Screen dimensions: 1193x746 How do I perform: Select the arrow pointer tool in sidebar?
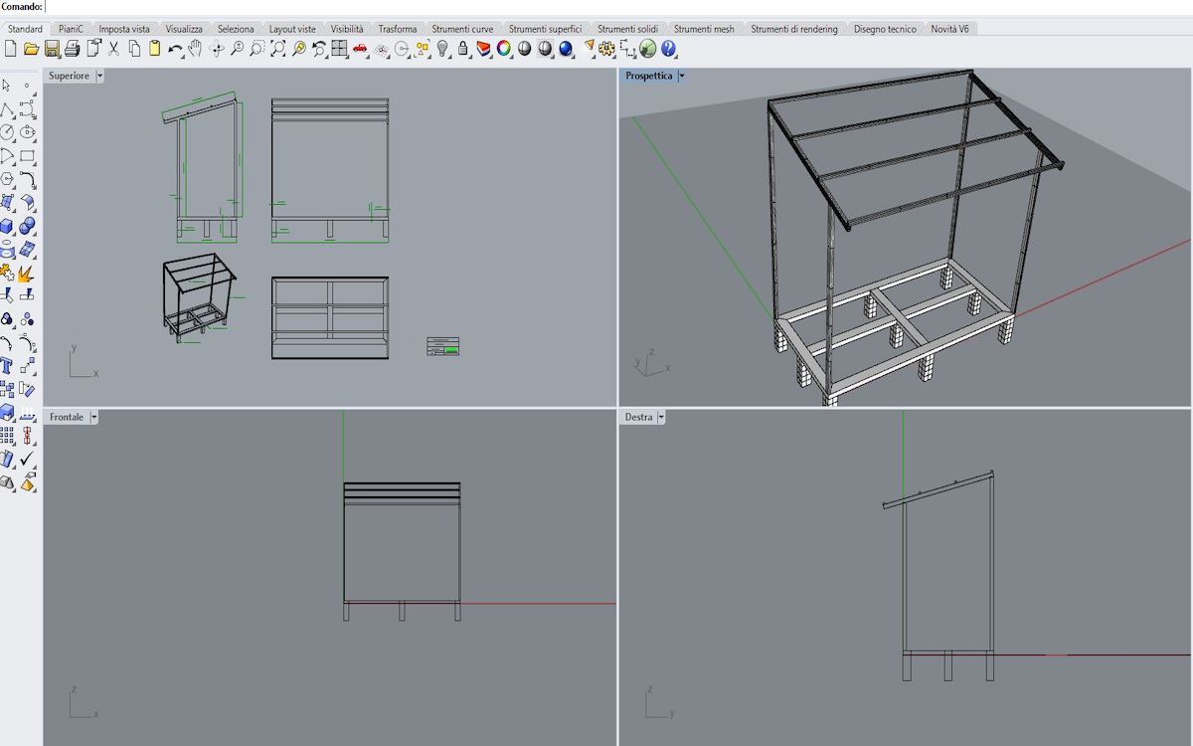(7, 87)
